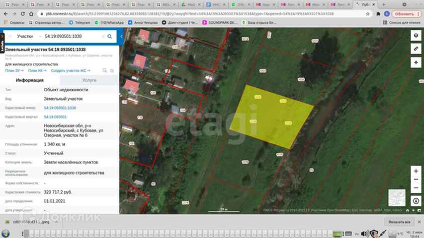
Task: Open cadastral quarter link 54:19:093501
Action: (x=55, y=117)
